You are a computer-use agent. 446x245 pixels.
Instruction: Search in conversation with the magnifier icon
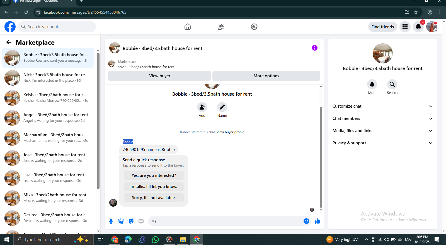[392, 84]
